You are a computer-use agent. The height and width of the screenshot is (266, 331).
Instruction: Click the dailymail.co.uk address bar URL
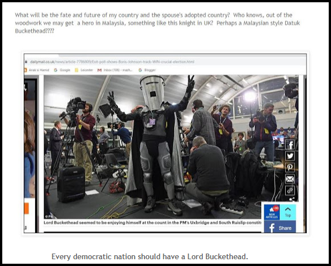112,62
